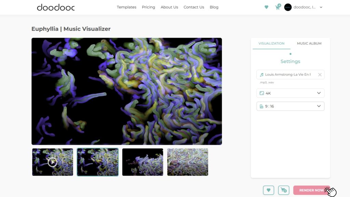The image size is (350, 197).
Task: Open the shopping cart icon
Action: pos(278,7)
